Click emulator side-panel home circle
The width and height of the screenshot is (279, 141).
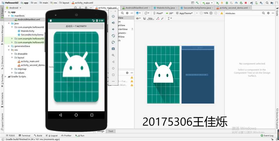[x=113, y=68]
